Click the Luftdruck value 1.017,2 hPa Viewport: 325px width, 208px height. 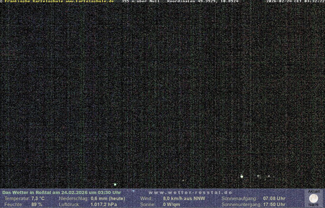104,205
